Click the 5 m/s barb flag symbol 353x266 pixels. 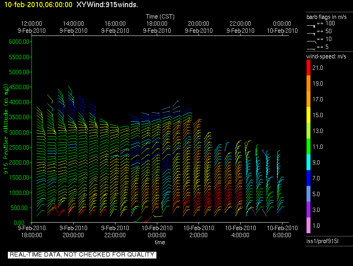click(311, 49)
